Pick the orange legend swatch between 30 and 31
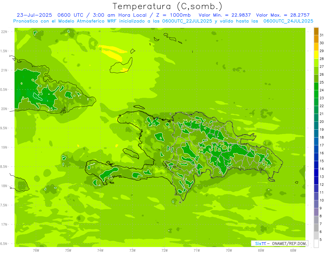 pyautogui.click(x=316, y=39)
